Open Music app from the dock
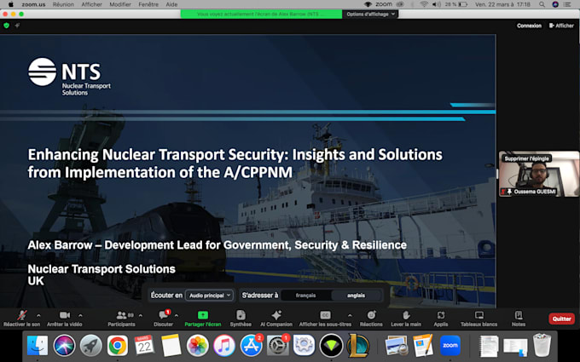580x362 pixels. point(224,346)
